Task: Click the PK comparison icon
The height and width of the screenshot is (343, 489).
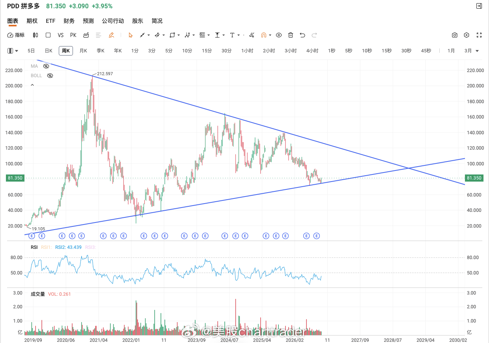Action: (73, 35)
